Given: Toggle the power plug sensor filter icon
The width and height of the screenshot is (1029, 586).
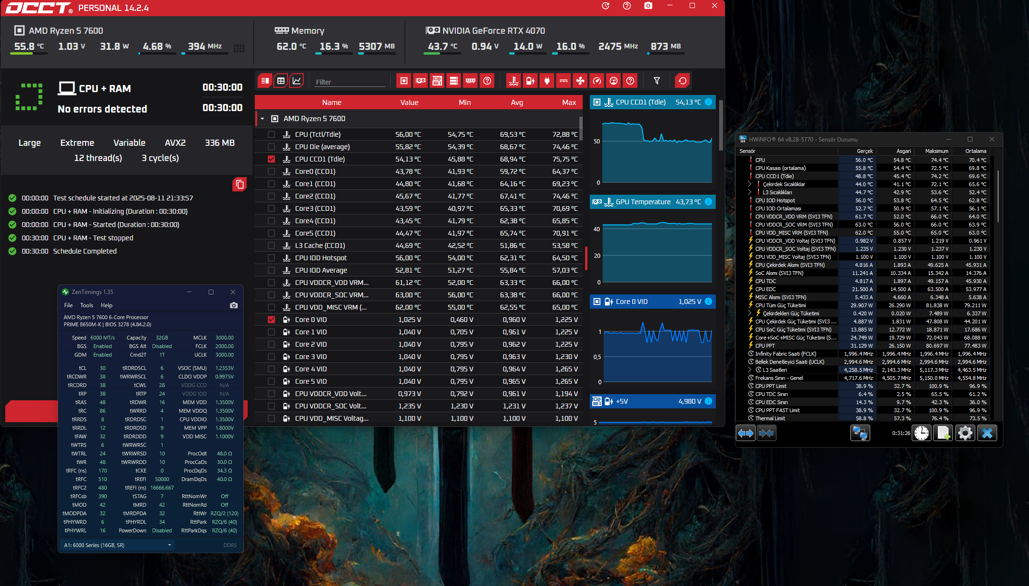Looking at the screenshot, I should tap(547, 81).
